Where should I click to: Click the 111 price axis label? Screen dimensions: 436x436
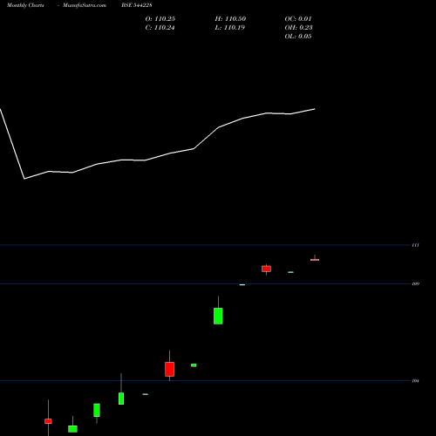[416, 245]
